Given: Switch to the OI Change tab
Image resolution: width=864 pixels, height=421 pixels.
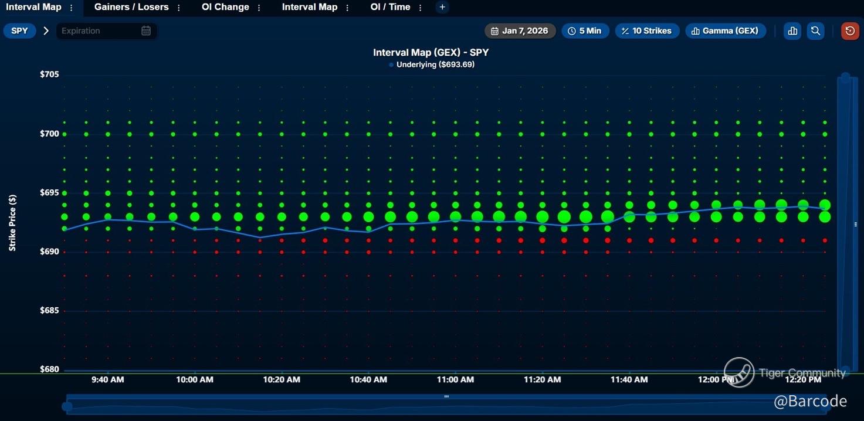Looking at the screenshot, I should 225,8.
